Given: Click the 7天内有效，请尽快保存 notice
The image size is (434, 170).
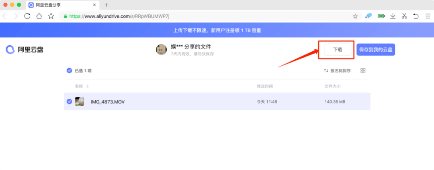Looking at the screenshot, I should (x=192, y=54).
